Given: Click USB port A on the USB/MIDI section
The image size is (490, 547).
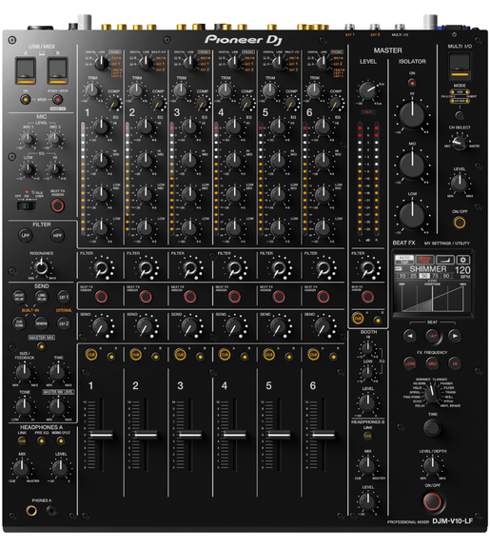Looking at the screenshot, I should 25,70.
